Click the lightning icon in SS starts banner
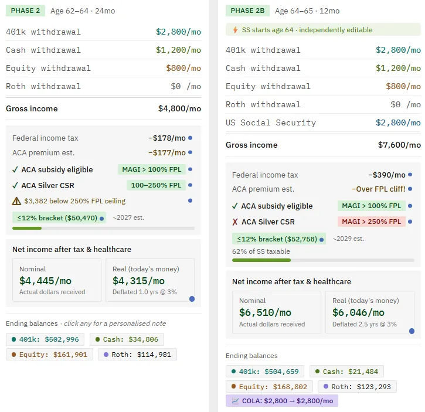Image resolution: width=425 pixels, height=412 pixels. pyautogui.click(x=235, y=30)
